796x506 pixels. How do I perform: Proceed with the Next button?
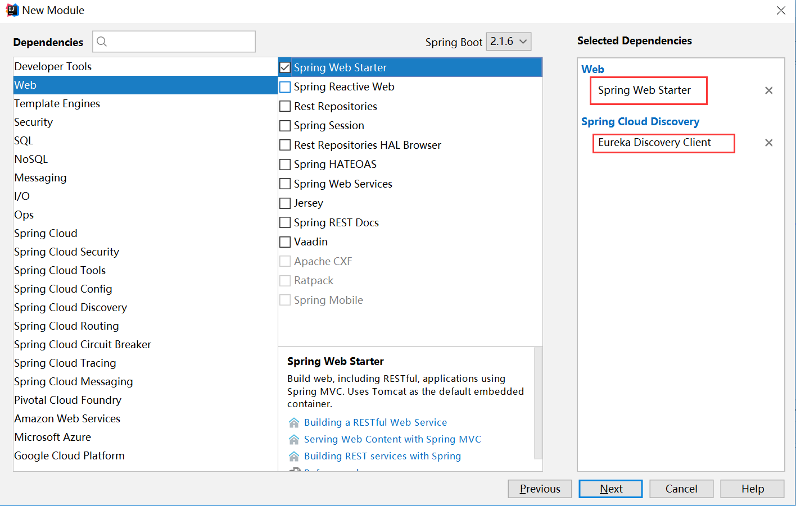pyautogui.click(x=610, y=489)
